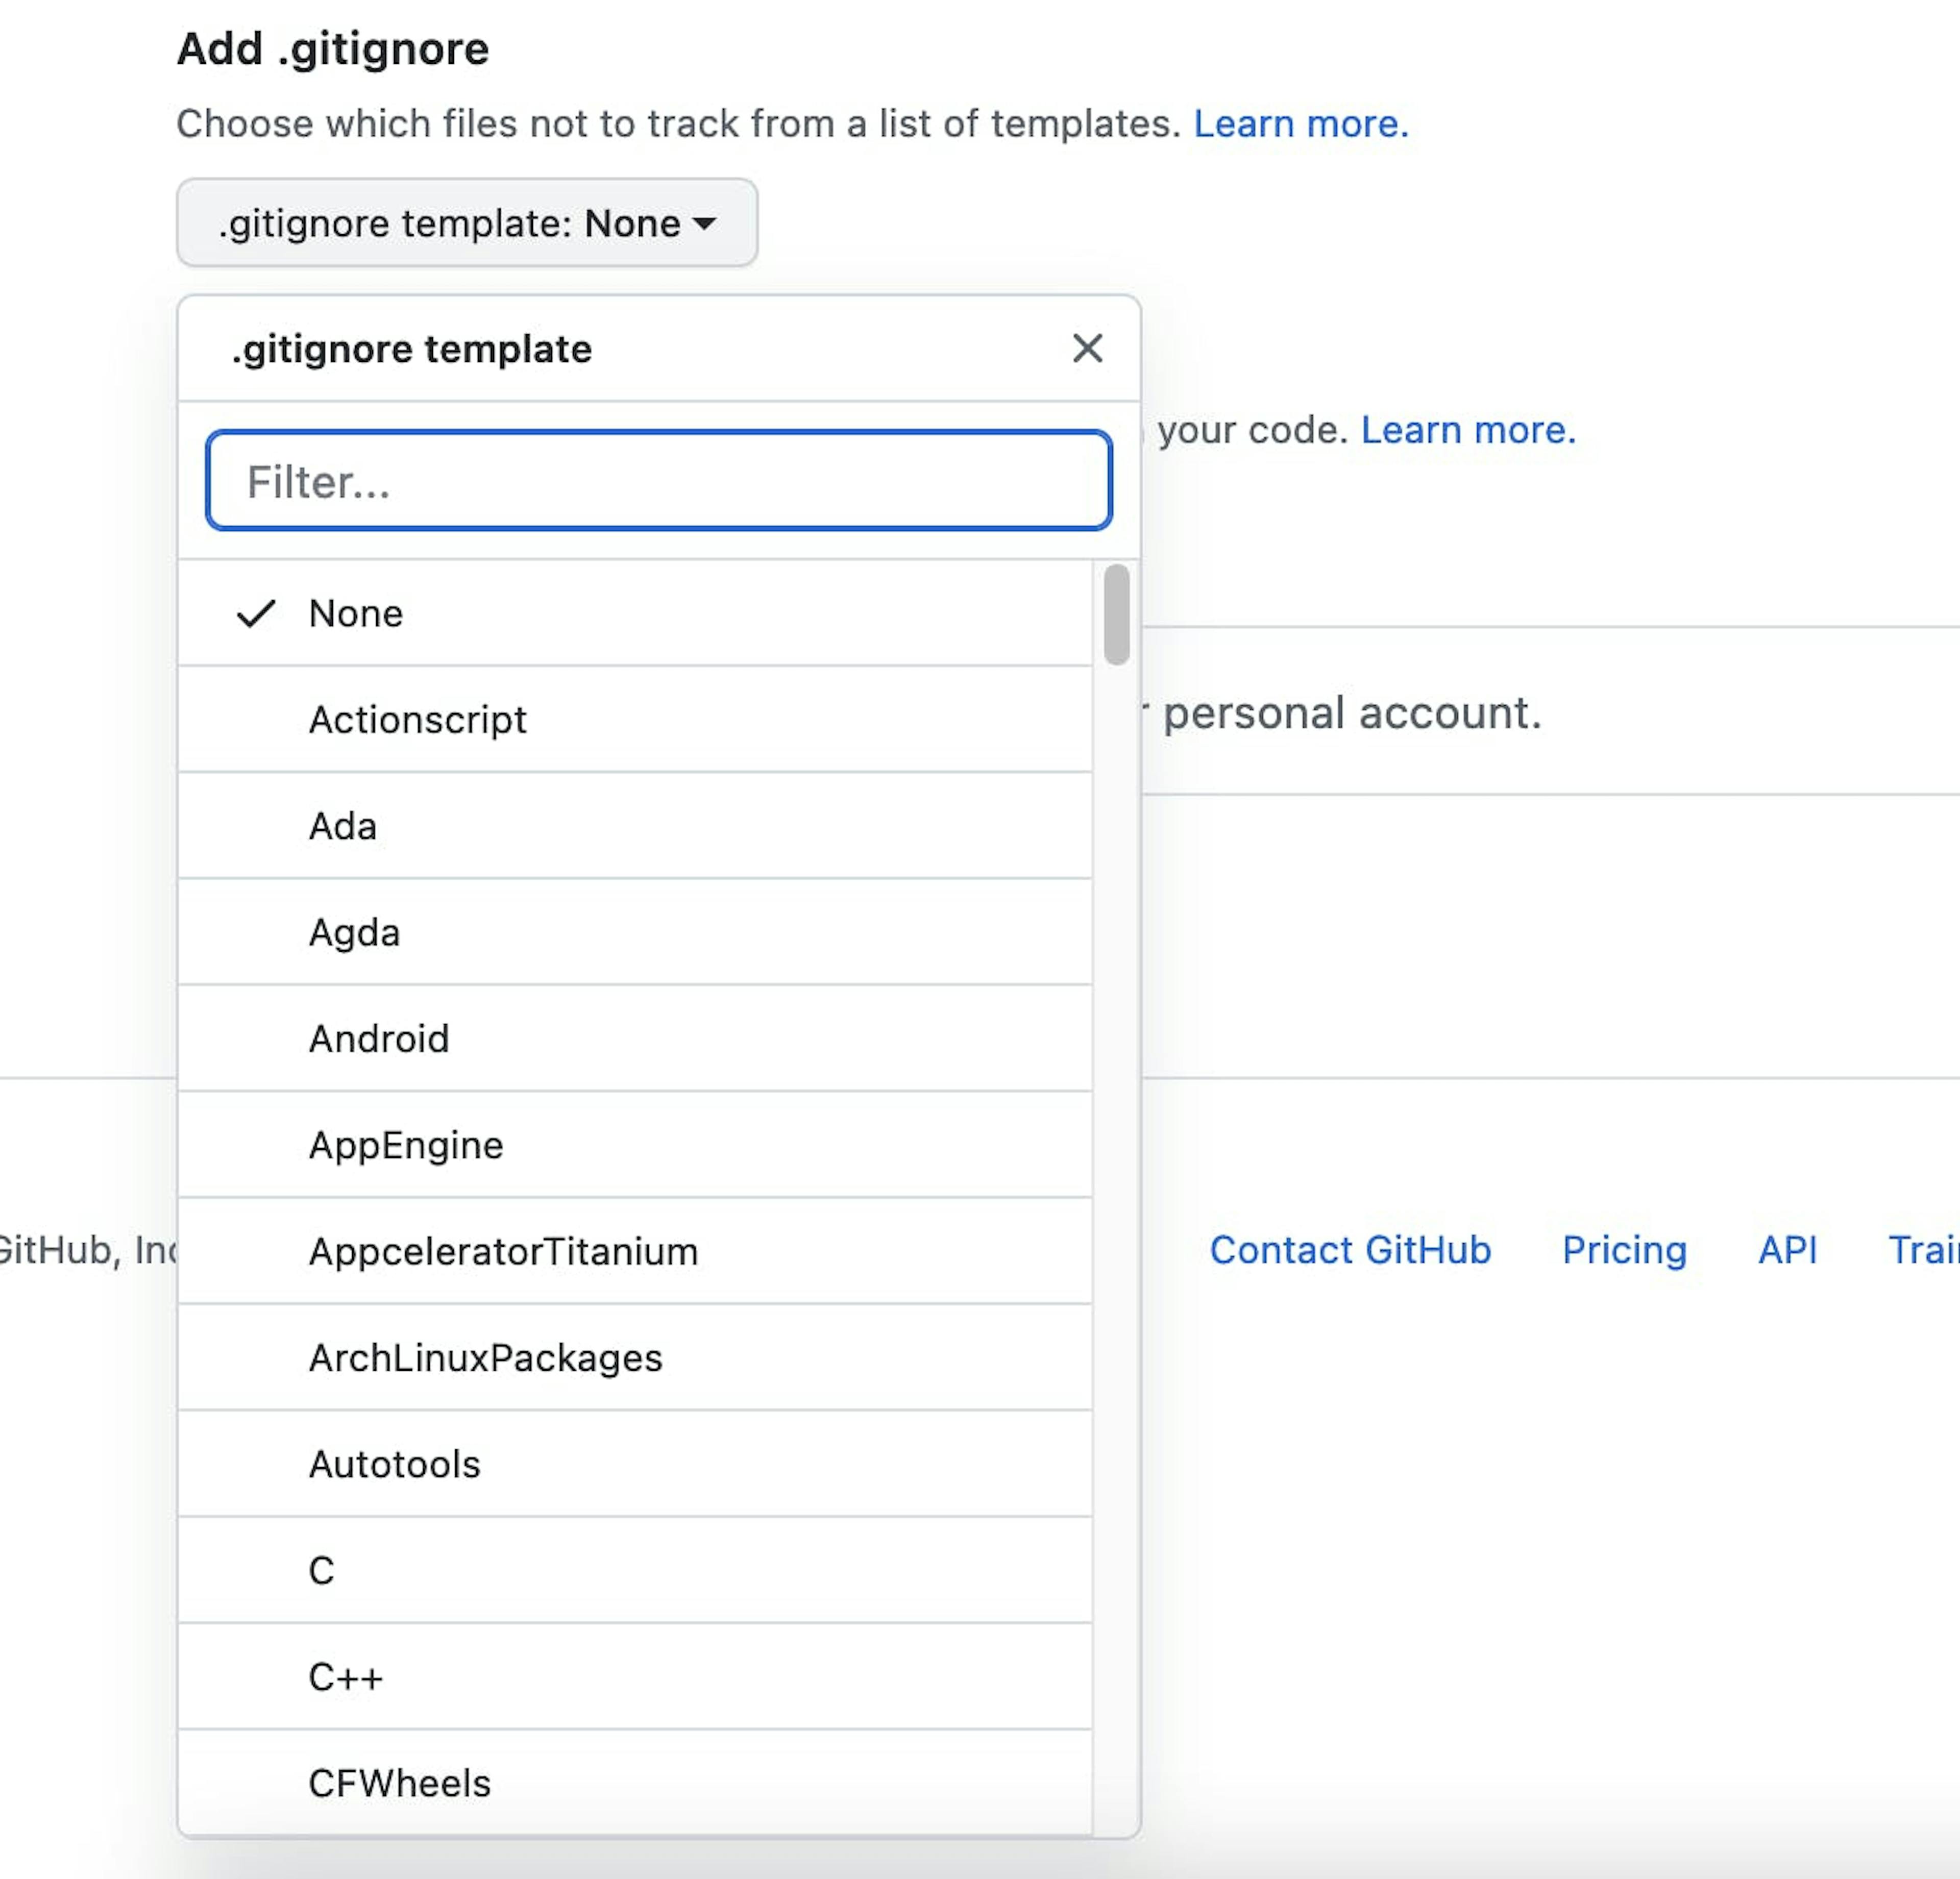Close the .gitignore template popup
The image size is (1960, 1879).
pyautogui.click(x=1087, y=349)
